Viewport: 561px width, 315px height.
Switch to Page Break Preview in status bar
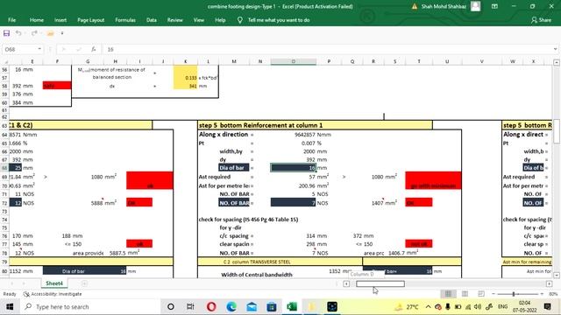481,294
